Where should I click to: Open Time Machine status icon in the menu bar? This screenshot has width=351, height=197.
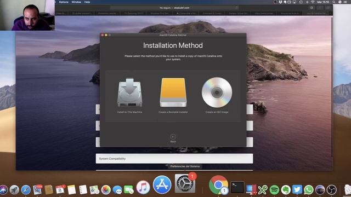301,2
